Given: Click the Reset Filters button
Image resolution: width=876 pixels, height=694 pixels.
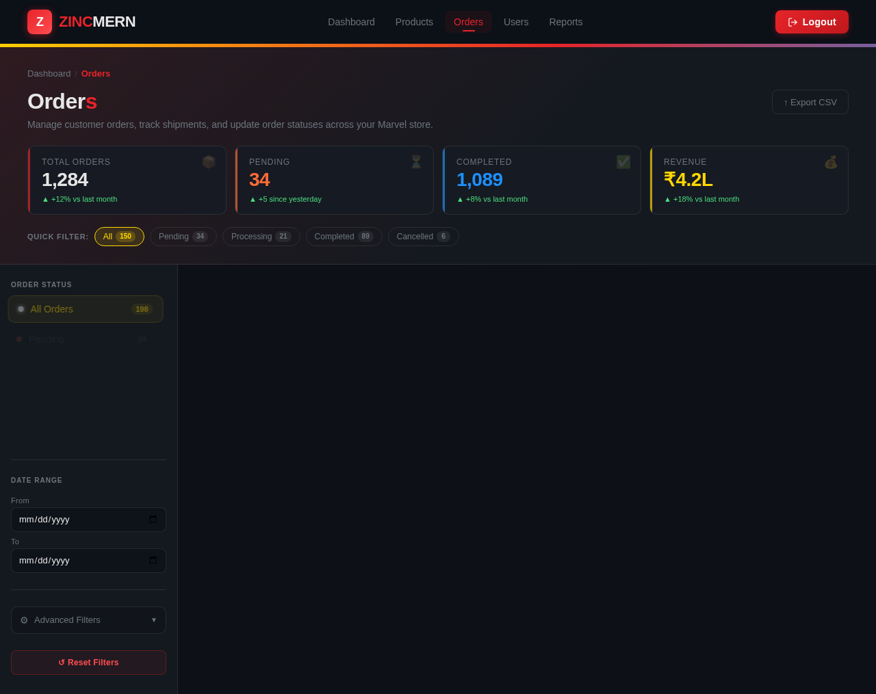Looking at the screenshot, I should [88, 663].
